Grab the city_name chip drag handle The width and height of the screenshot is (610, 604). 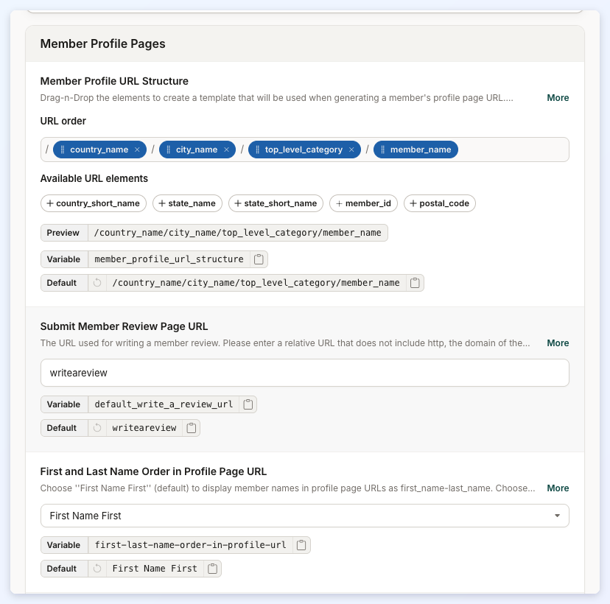pos(168,150)
